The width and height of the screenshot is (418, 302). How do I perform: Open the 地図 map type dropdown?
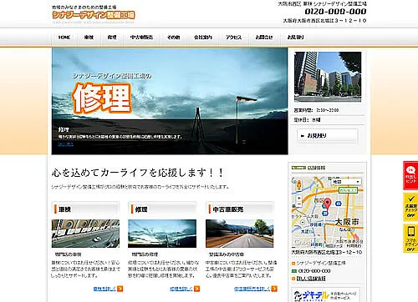346,182
